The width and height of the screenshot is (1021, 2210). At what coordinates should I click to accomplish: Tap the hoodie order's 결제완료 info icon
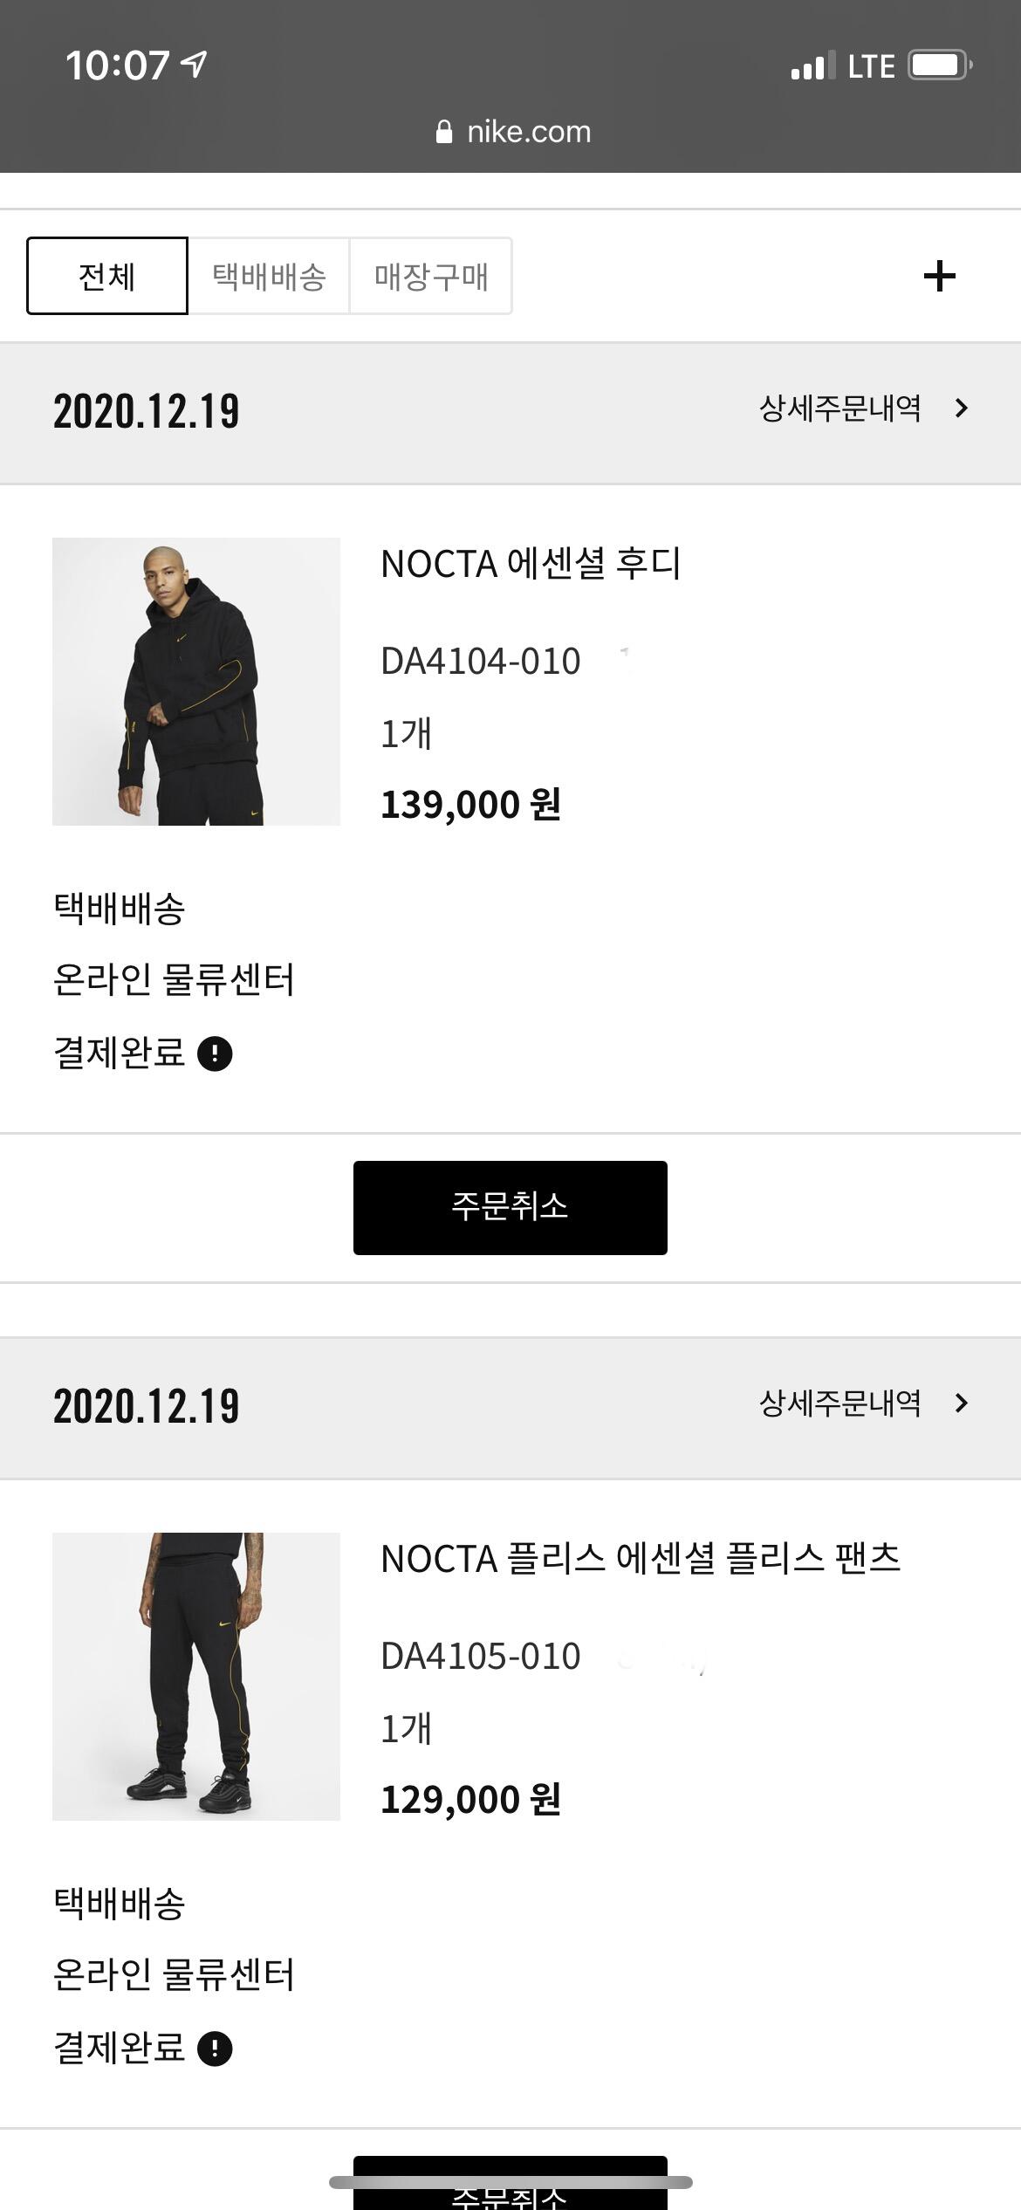click(215, 1054)
